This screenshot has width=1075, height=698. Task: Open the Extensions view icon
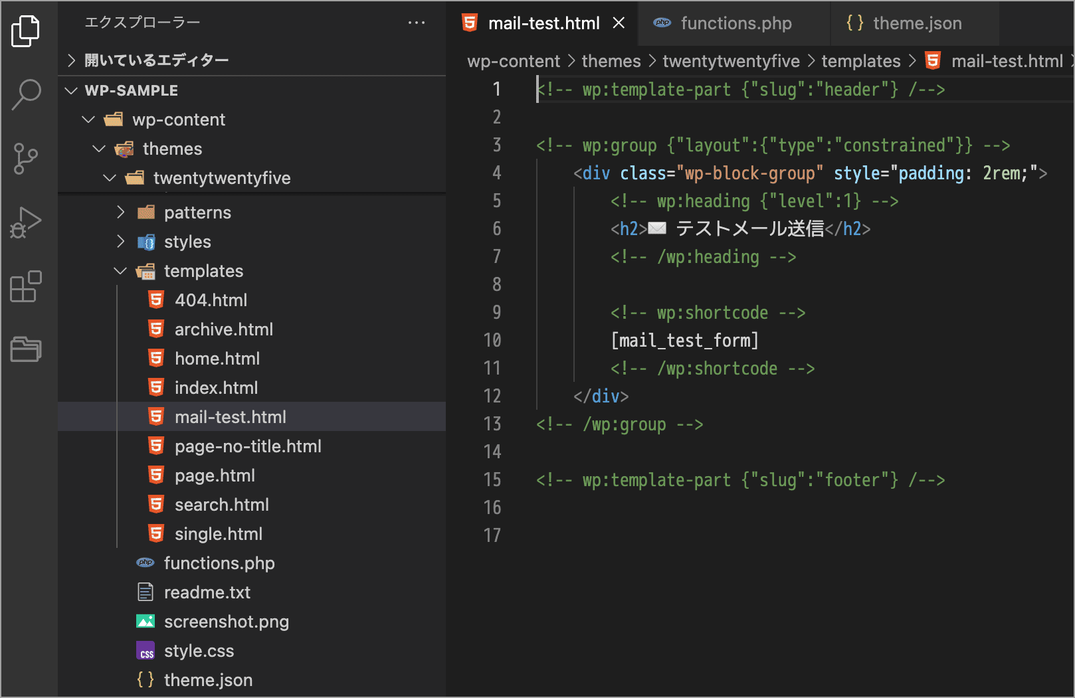26,286
